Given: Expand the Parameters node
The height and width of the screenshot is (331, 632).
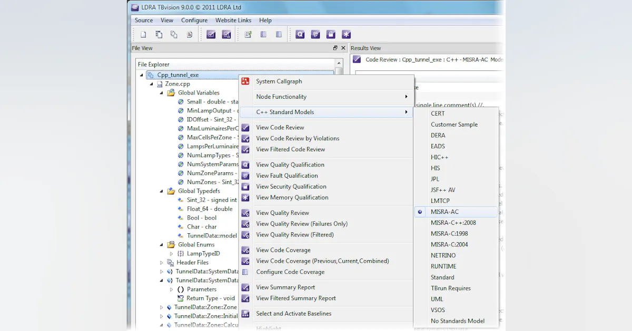Looking at the screenshot, I should (x=171, y=289).
